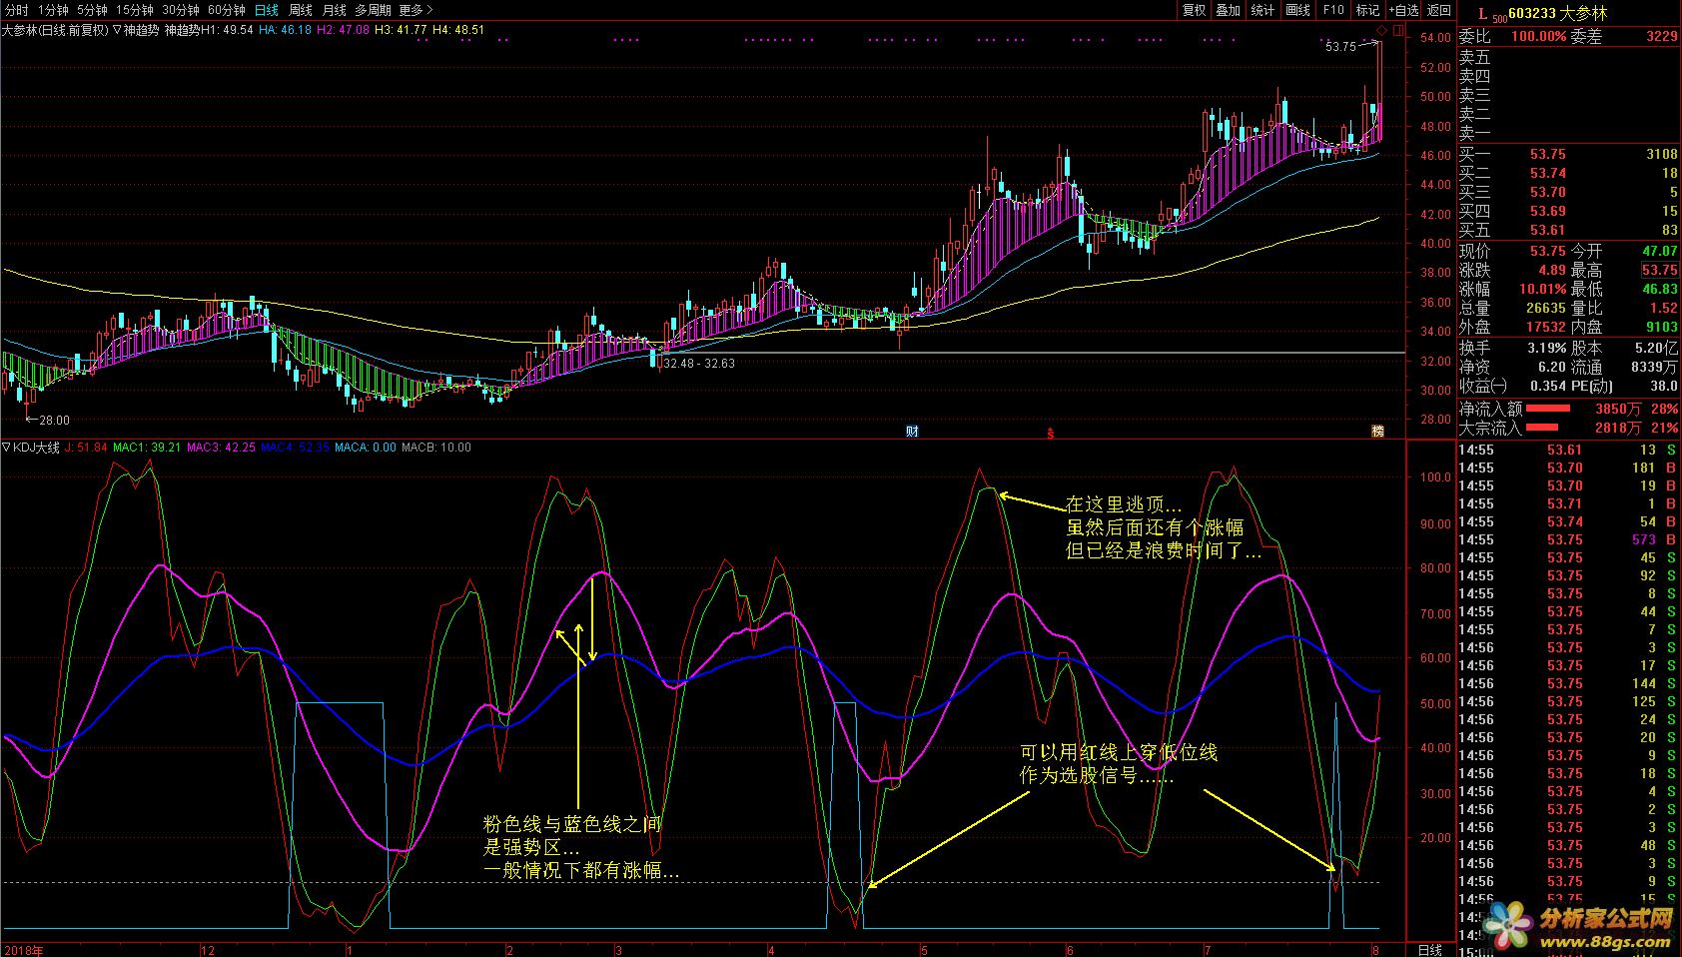This screenshot has width=1682, height=957.
Task: Click the 14:55 tick with volume 573 B
Action: click(x=1568, y=539)
